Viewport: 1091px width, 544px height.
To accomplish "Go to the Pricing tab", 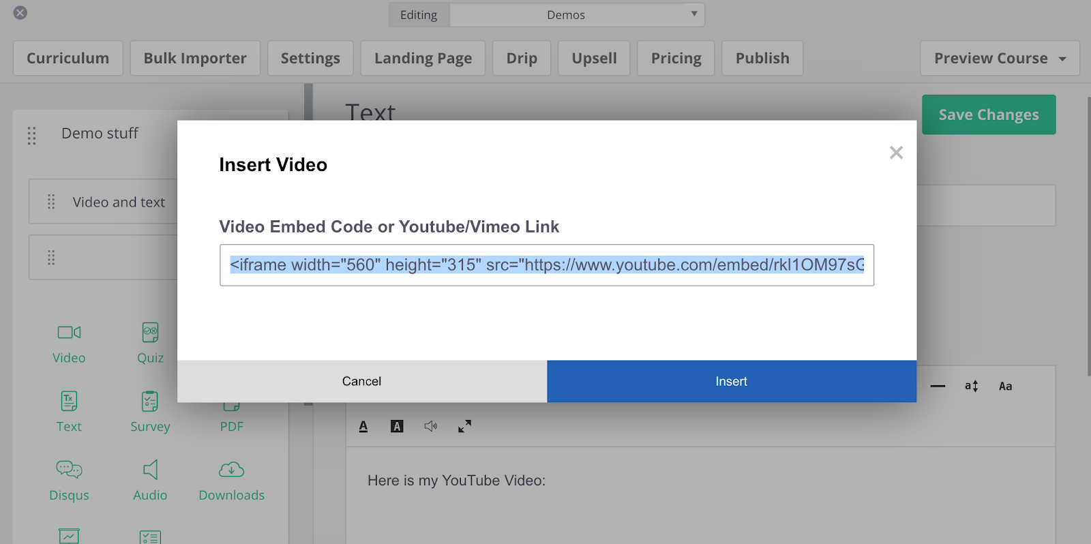I will click(676, 58).
